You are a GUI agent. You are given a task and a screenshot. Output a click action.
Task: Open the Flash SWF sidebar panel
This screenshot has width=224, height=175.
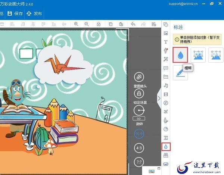[x=166, y=103]
